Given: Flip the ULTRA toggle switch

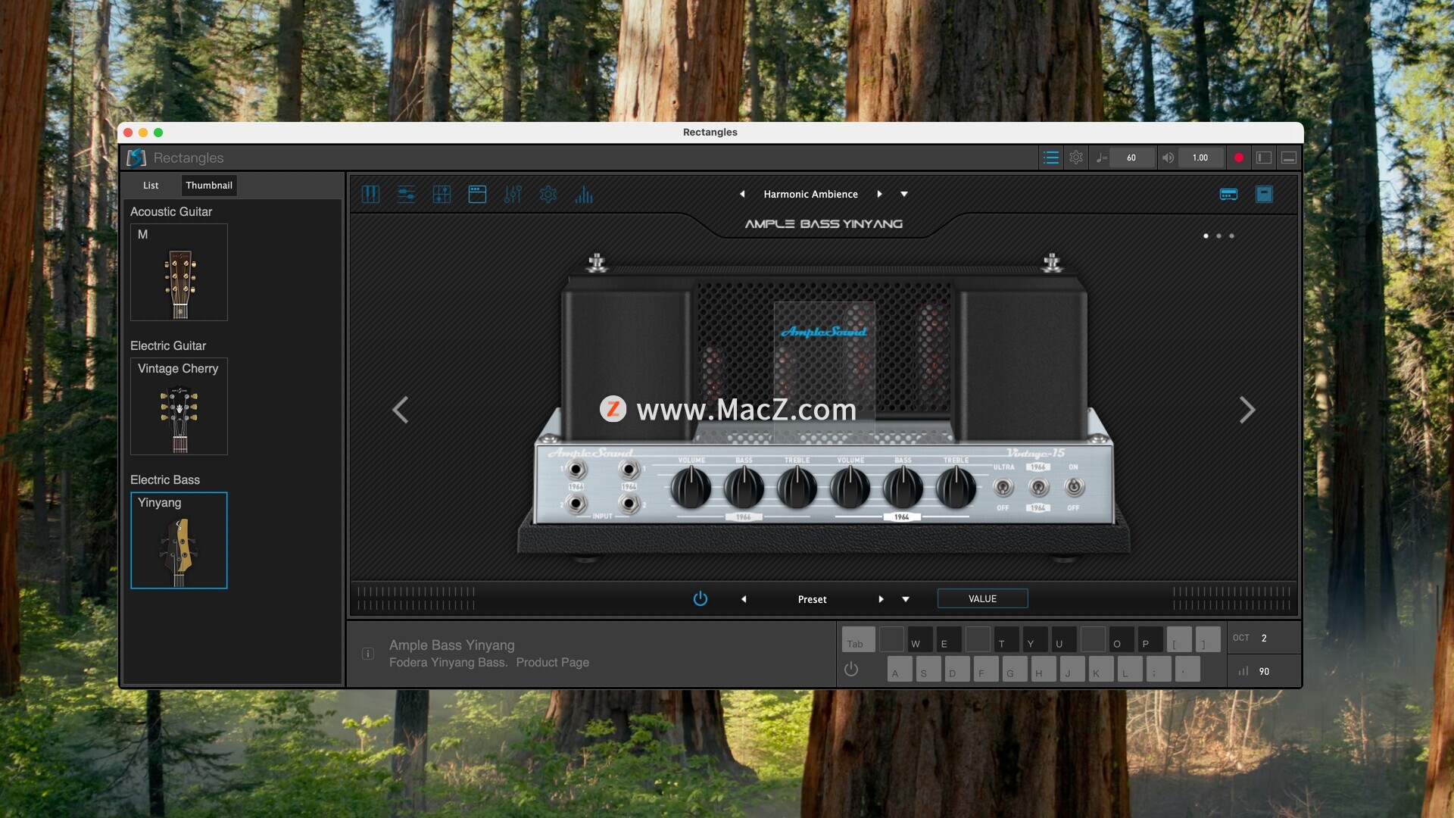Looking at the screenshot, I should click(x=1003, y=487).
